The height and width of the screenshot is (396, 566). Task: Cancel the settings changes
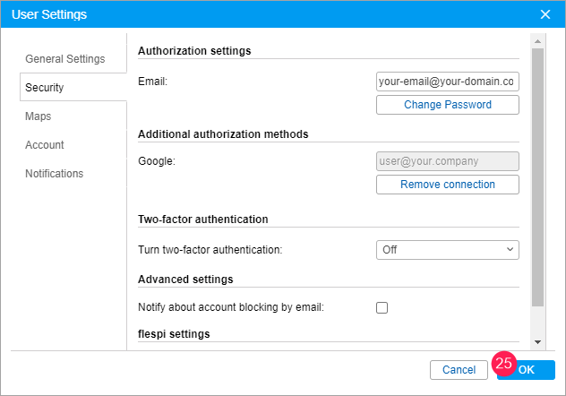coord(459,369)
